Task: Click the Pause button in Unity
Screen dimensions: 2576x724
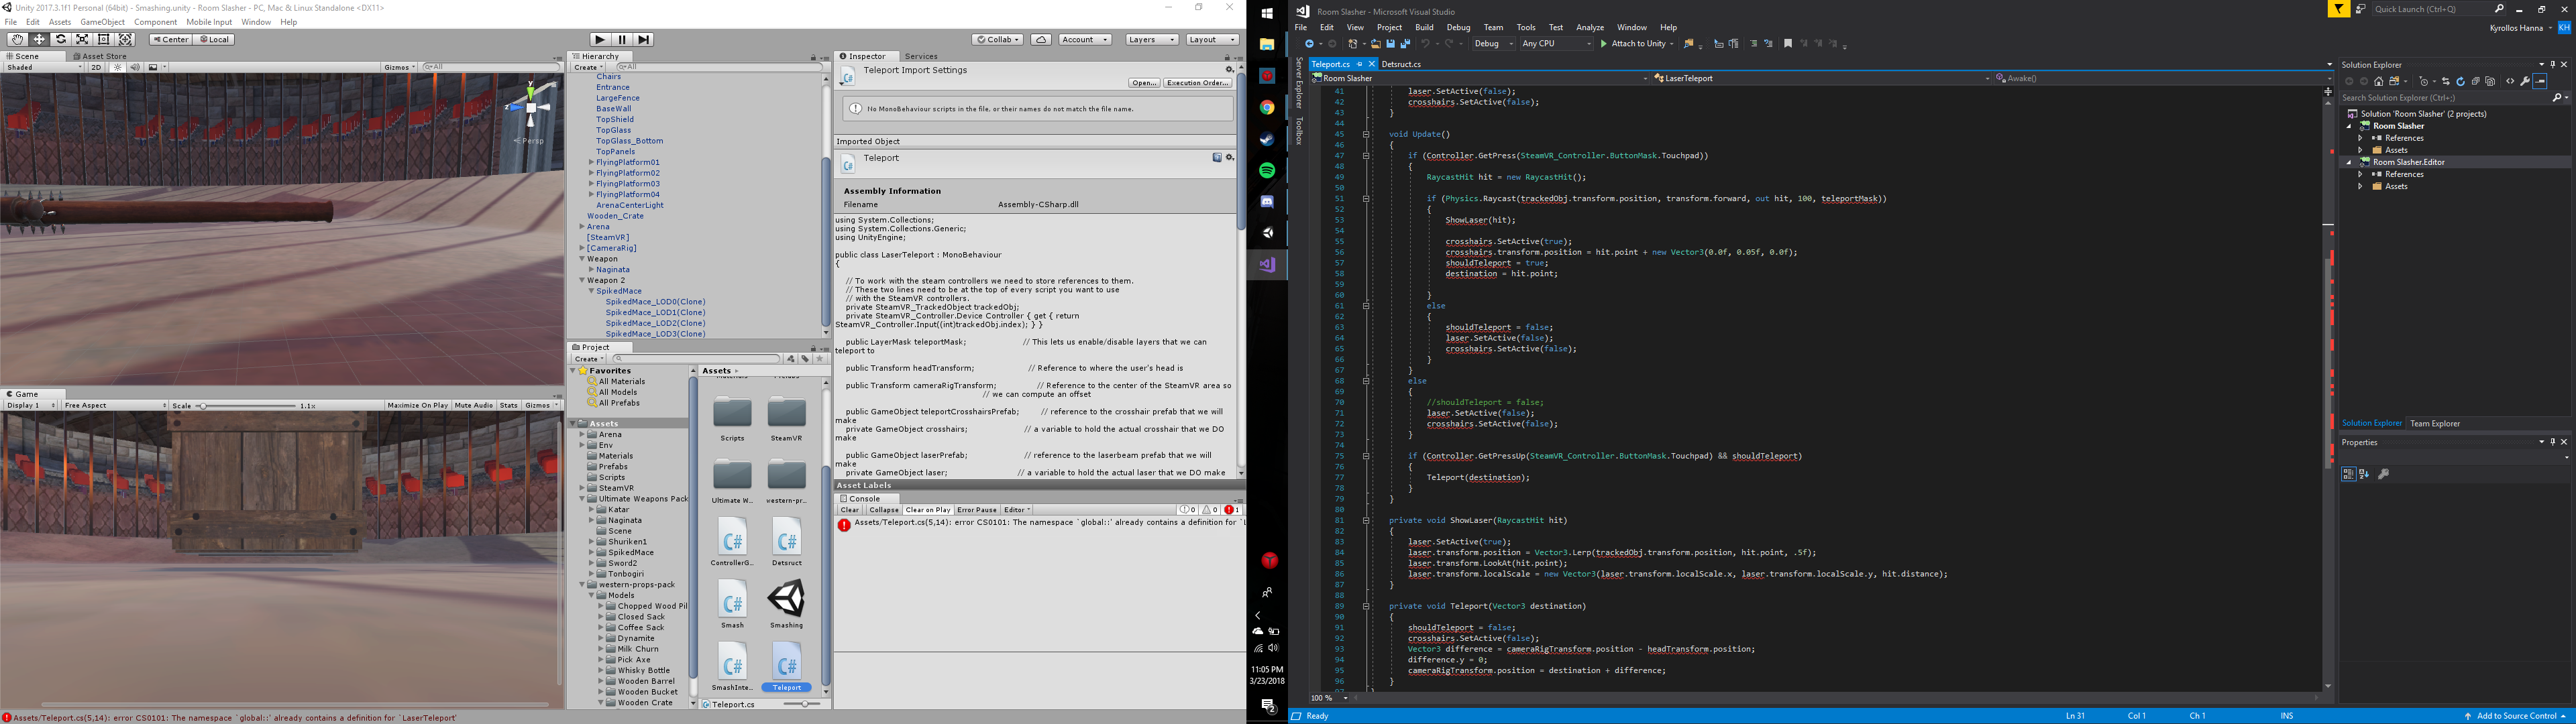Action: [x=621, y=39]
